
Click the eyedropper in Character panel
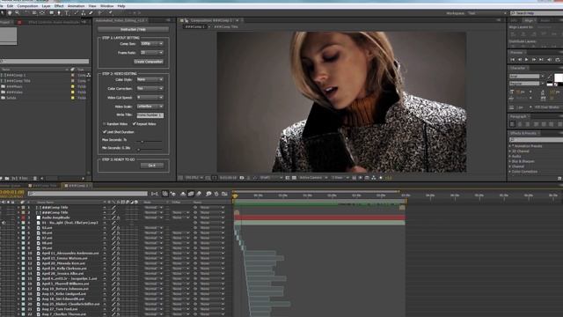point(549,77)
